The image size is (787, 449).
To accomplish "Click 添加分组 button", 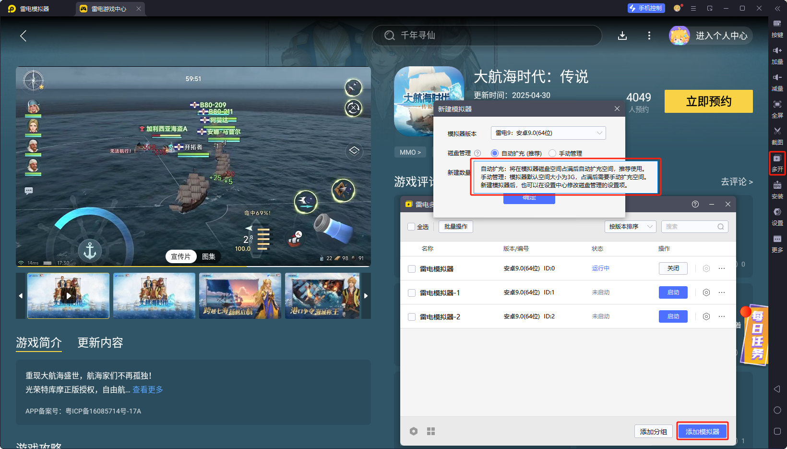I will pos(653,431).
